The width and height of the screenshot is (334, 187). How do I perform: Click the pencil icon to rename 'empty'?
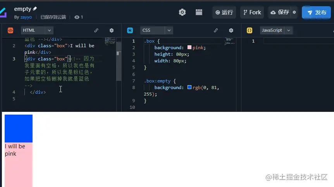pyautogui.click(x=35, y=9)
